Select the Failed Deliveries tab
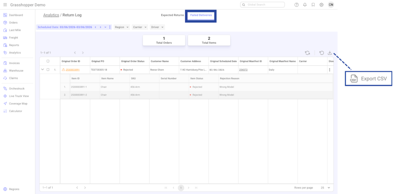 [201, 15]
